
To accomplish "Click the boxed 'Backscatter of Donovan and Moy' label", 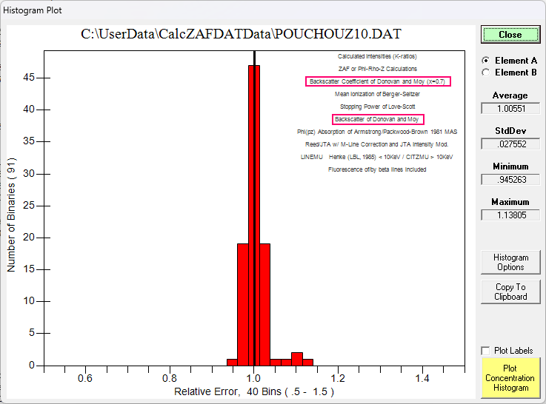I will pyautogui.click(x=378, y=119).
